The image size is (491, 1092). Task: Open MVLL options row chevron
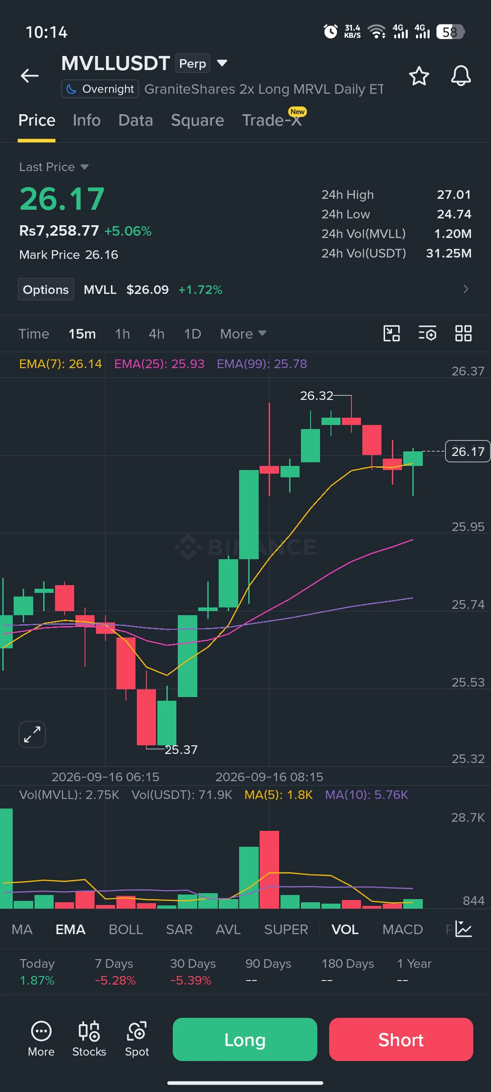click(466, 289)
